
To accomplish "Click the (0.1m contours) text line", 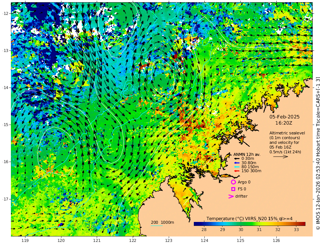I will (x=285, y=138).
